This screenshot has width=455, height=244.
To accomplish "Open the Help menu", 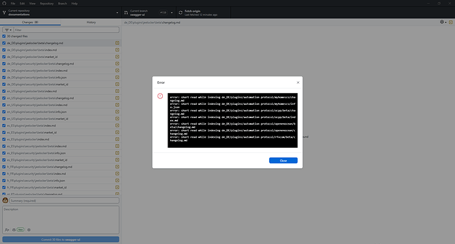I will coord(75,3).
